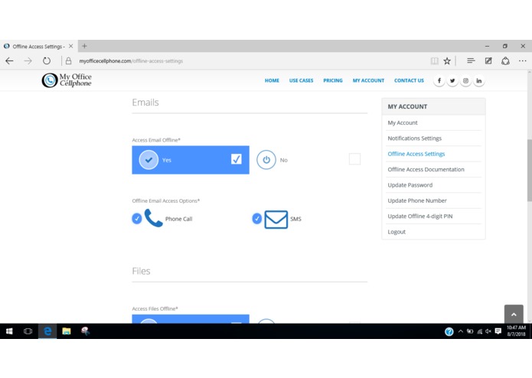Viewport: 532px width, 378px height.
Task: Open Notifications Settings sidebar link
Action: (415, 138)
